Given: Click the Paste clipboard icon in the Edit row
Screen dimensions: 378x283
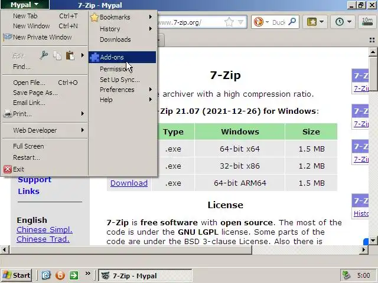Looking at the screenshot, I should tap(70, 55).
